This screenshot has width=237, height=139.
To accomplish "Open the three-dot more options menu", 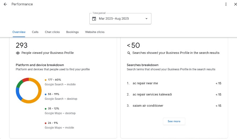I will click(x=226, y=4).
